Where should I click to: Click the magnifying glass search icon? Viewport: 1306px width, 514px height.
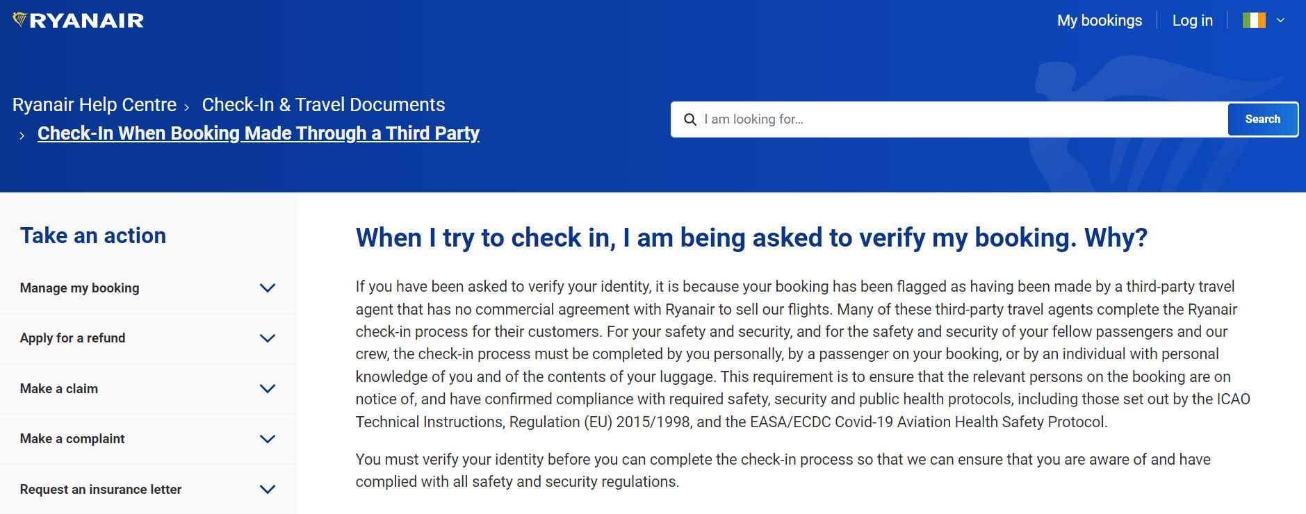click(x=690, y=119)
